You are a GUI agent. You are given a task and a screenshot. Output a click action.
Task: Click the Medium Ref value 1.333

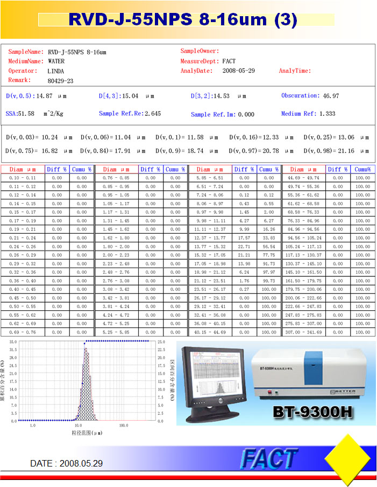[328, 114]
